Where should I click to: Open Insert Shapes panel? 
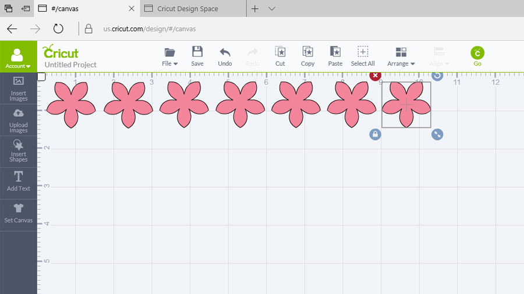pos(19,152)
